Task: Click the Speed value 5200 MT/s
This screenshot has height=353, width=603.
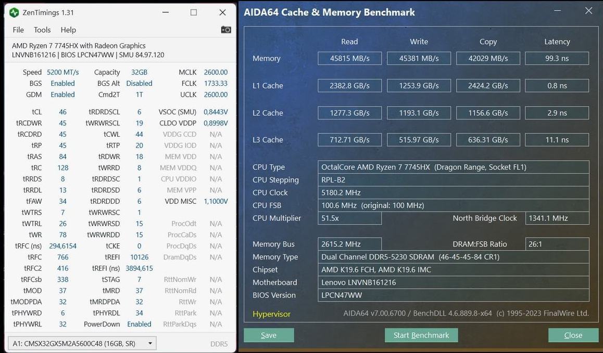Action: [x=62, y=72]
